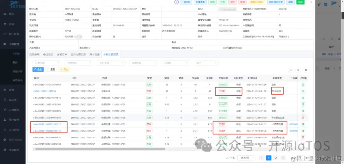Close the card detail dialog with the X
This screenshot has height=164, width=344.
[311, 2]
